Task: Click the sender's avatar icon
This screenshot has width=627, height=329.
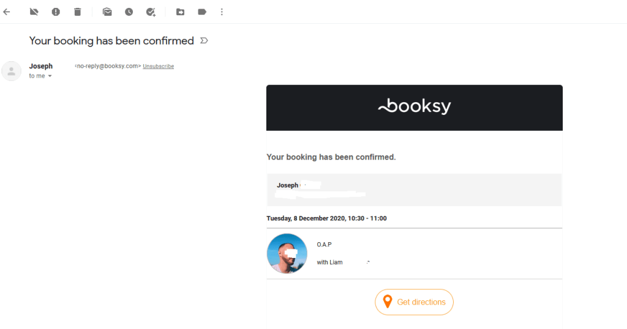Action: 12,71
